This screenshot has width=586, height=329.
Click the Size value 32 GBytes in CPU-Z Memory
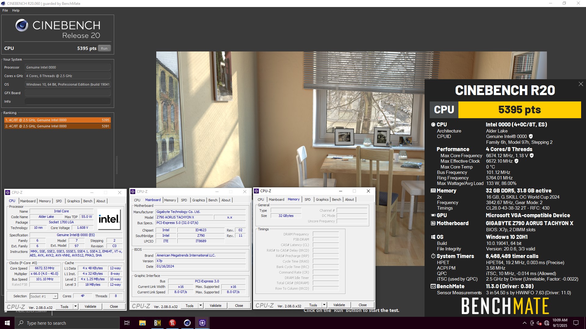coord(286,216)
